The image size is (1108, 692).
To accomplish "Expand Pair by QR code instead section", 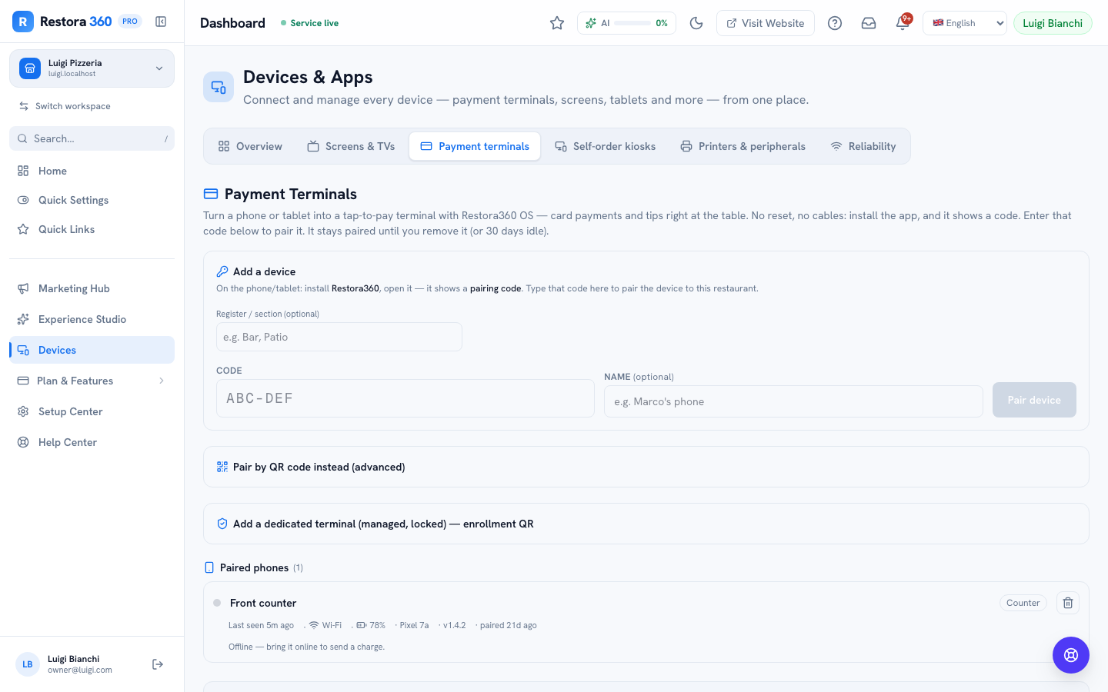I will pos(646,467).
